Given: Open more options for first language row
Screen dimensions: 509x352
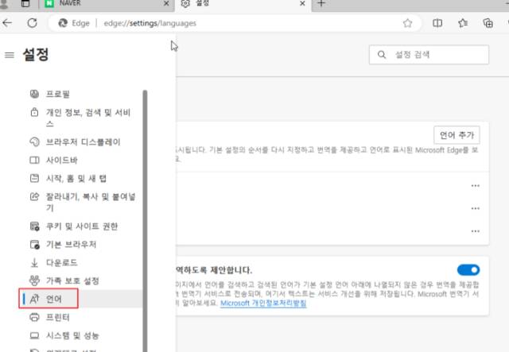Looking at the screenshot, I should [x=476, y=186].
